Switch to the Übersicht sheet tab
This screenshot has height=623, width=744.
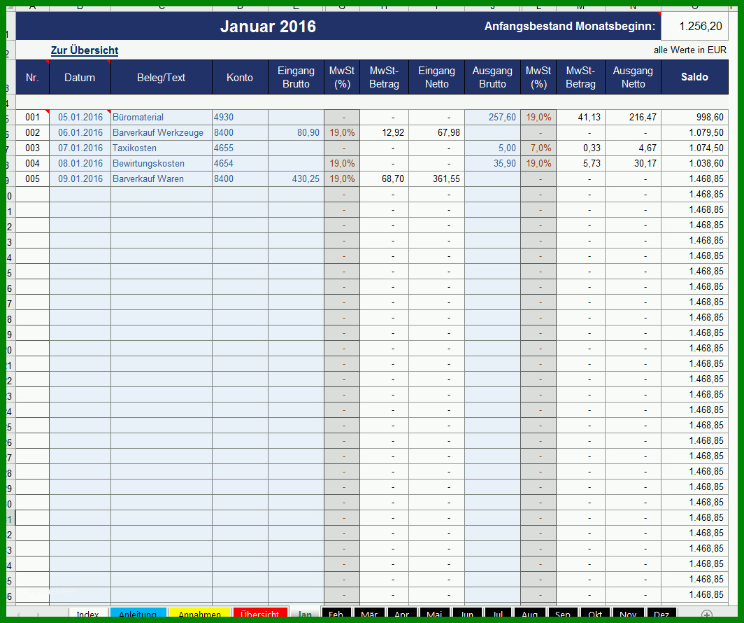(x=260, y=614)
